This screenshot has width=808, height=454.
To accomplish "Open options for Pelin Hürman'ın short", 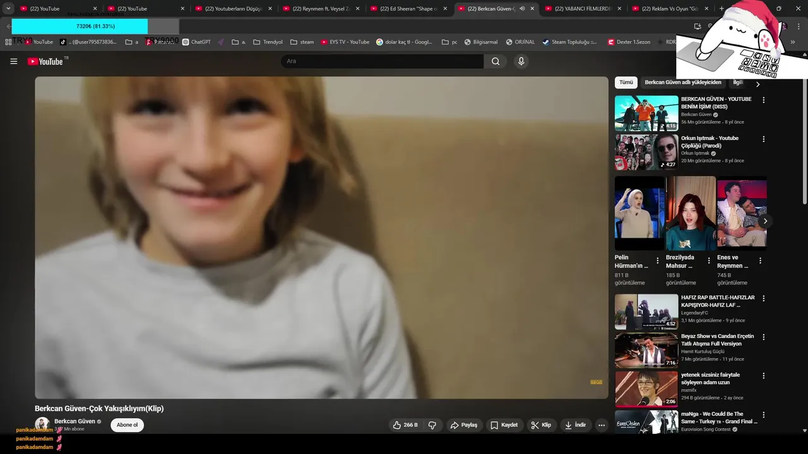I will point(657,260).
